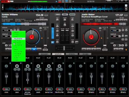Viewport: 129px width, 97px height.
Task: Switch to the RECORD tab
Action: click(85, 54)
